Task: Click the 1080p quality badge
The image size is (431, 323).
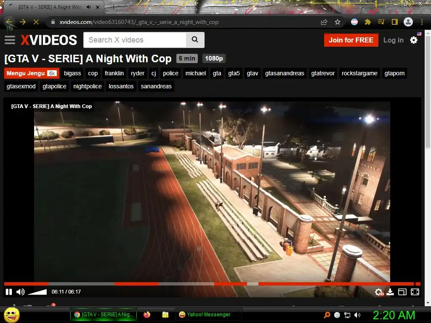Action: pos(214,58)
